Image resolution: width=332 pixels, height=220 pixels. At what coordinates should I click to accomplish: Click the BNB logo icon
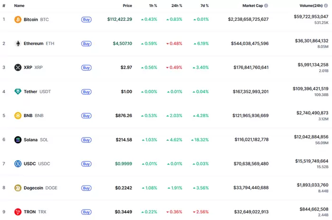point(18,116)
